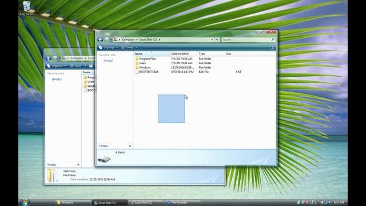
Task: Switch to File Shredder on the taskbar
Action: click(x=183, y=203)
